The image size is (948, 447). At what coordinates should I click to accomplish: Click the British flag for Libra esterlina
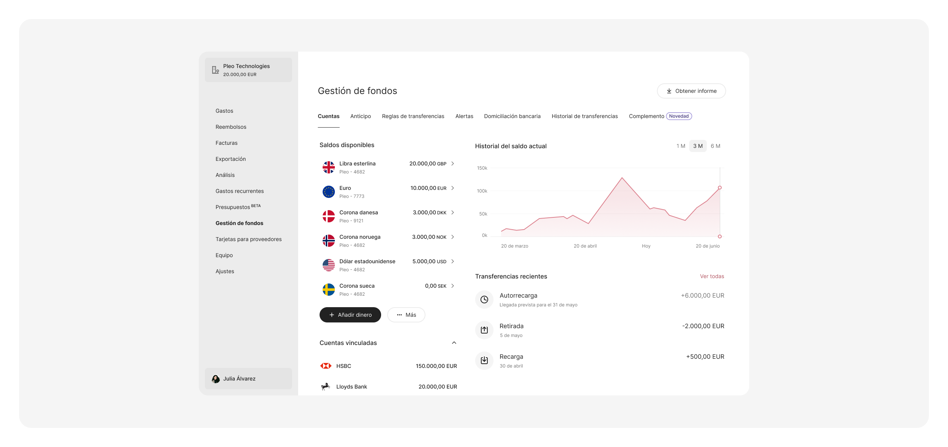tap(328, 167)
